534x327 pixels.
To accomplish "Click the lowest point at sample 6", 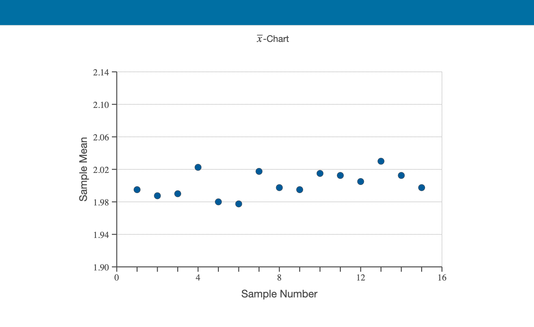I will 239,204.
